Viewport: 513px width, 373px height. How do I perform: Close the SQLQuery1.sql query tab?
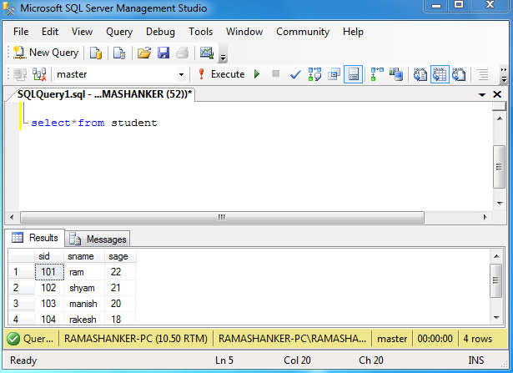coord(497,94)
